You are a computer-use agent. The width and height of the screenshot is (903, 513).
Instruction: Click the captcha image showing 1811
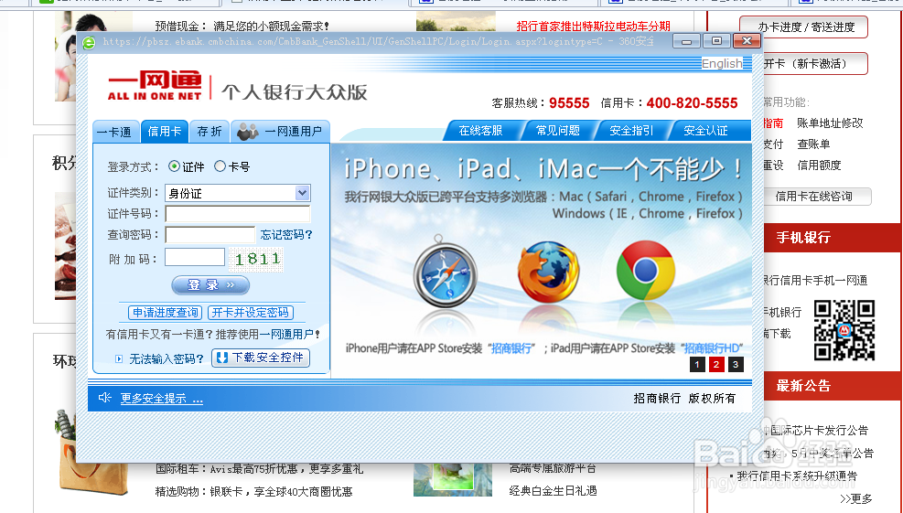[256, 259]
